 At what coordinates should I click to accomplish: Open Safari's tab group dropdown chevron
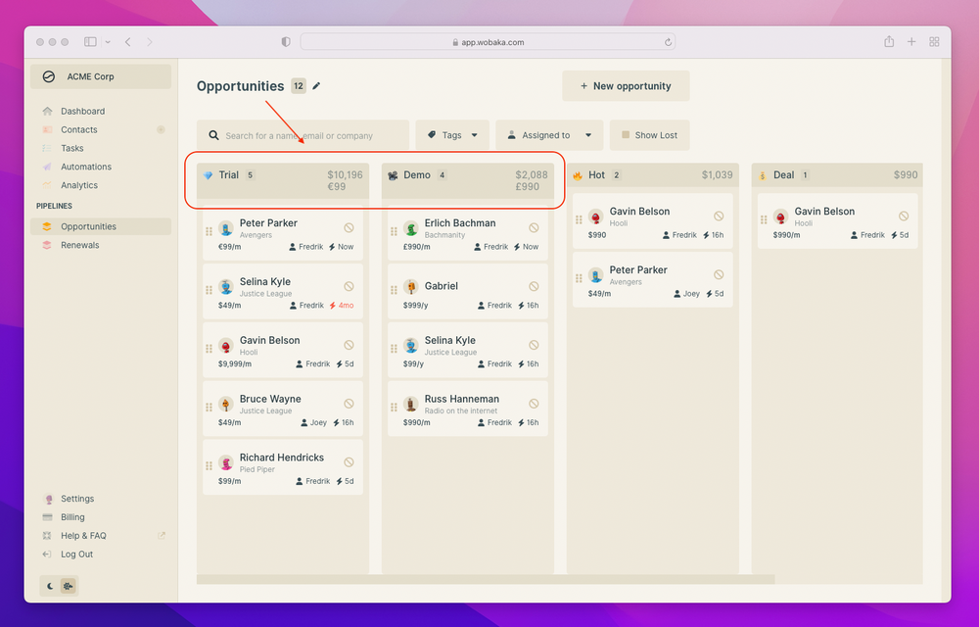pos(108,42)
